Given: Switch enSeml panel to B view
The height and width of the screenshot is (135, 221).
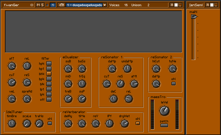Looking at the screenshot, I should tap(212, 5).
